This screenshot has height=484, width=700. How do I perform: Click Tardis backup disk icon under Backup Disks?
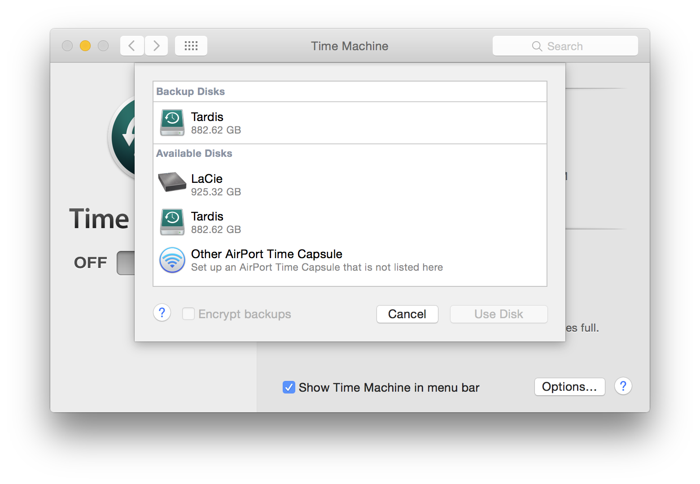[x=172, y=123]
